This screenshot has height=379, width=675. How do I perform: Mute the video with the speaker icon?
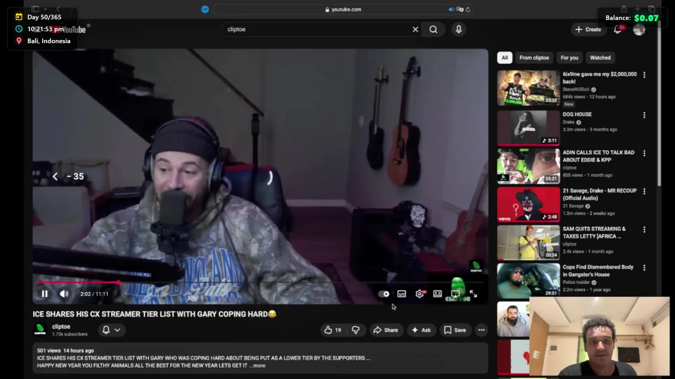(64, 294)
